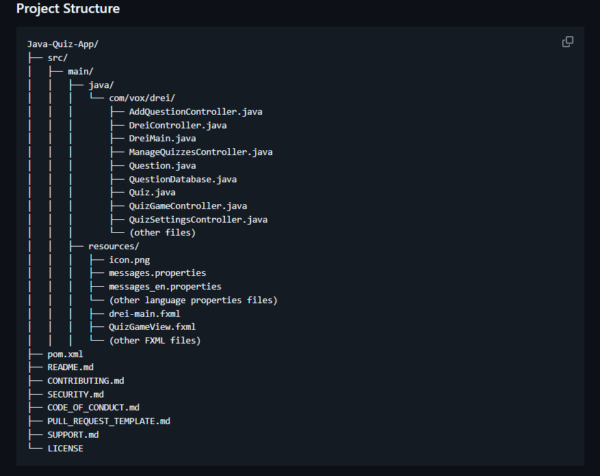This screenshot has width=600, height=476.
Task: Open QuizGameController.java from the tree
Action: (188, 206)
